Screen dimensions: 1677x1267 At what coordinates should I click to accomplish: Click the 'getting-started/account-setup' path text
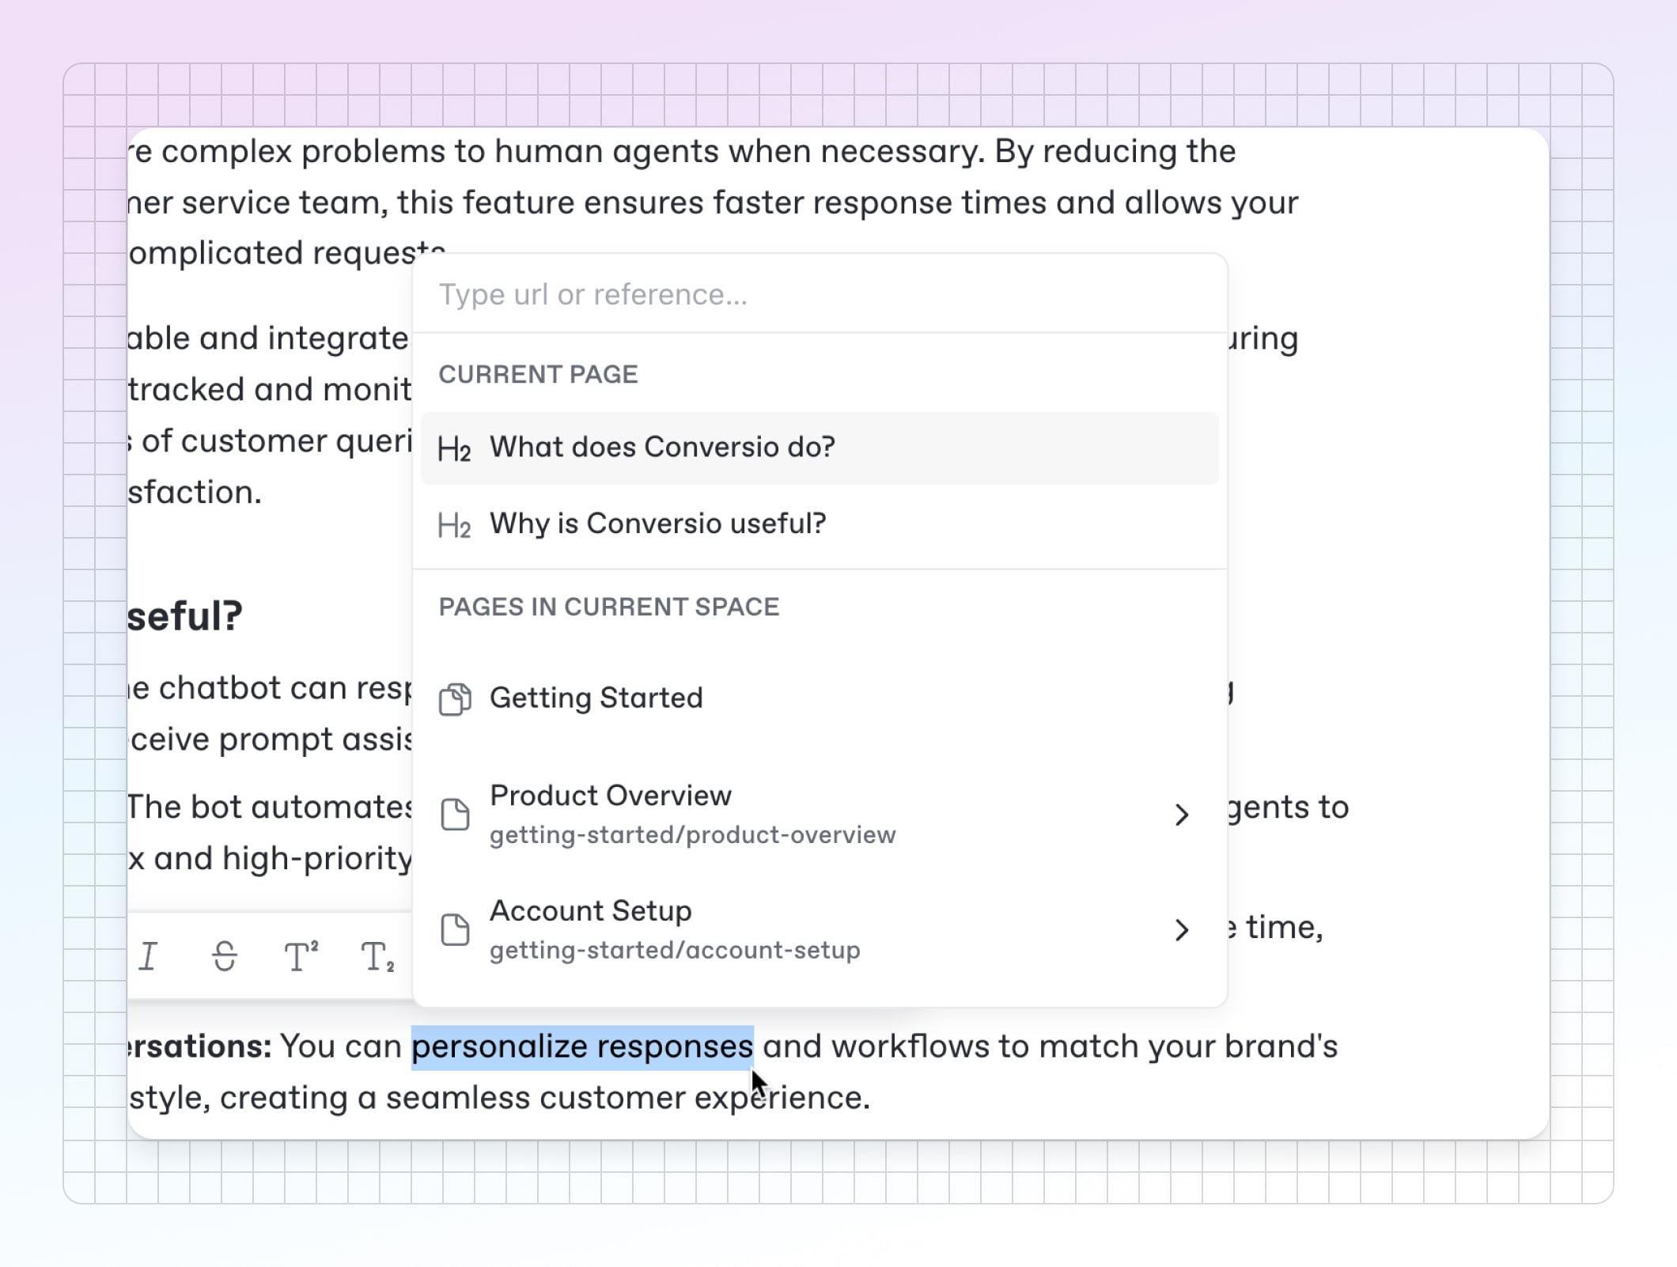point(675,950)
